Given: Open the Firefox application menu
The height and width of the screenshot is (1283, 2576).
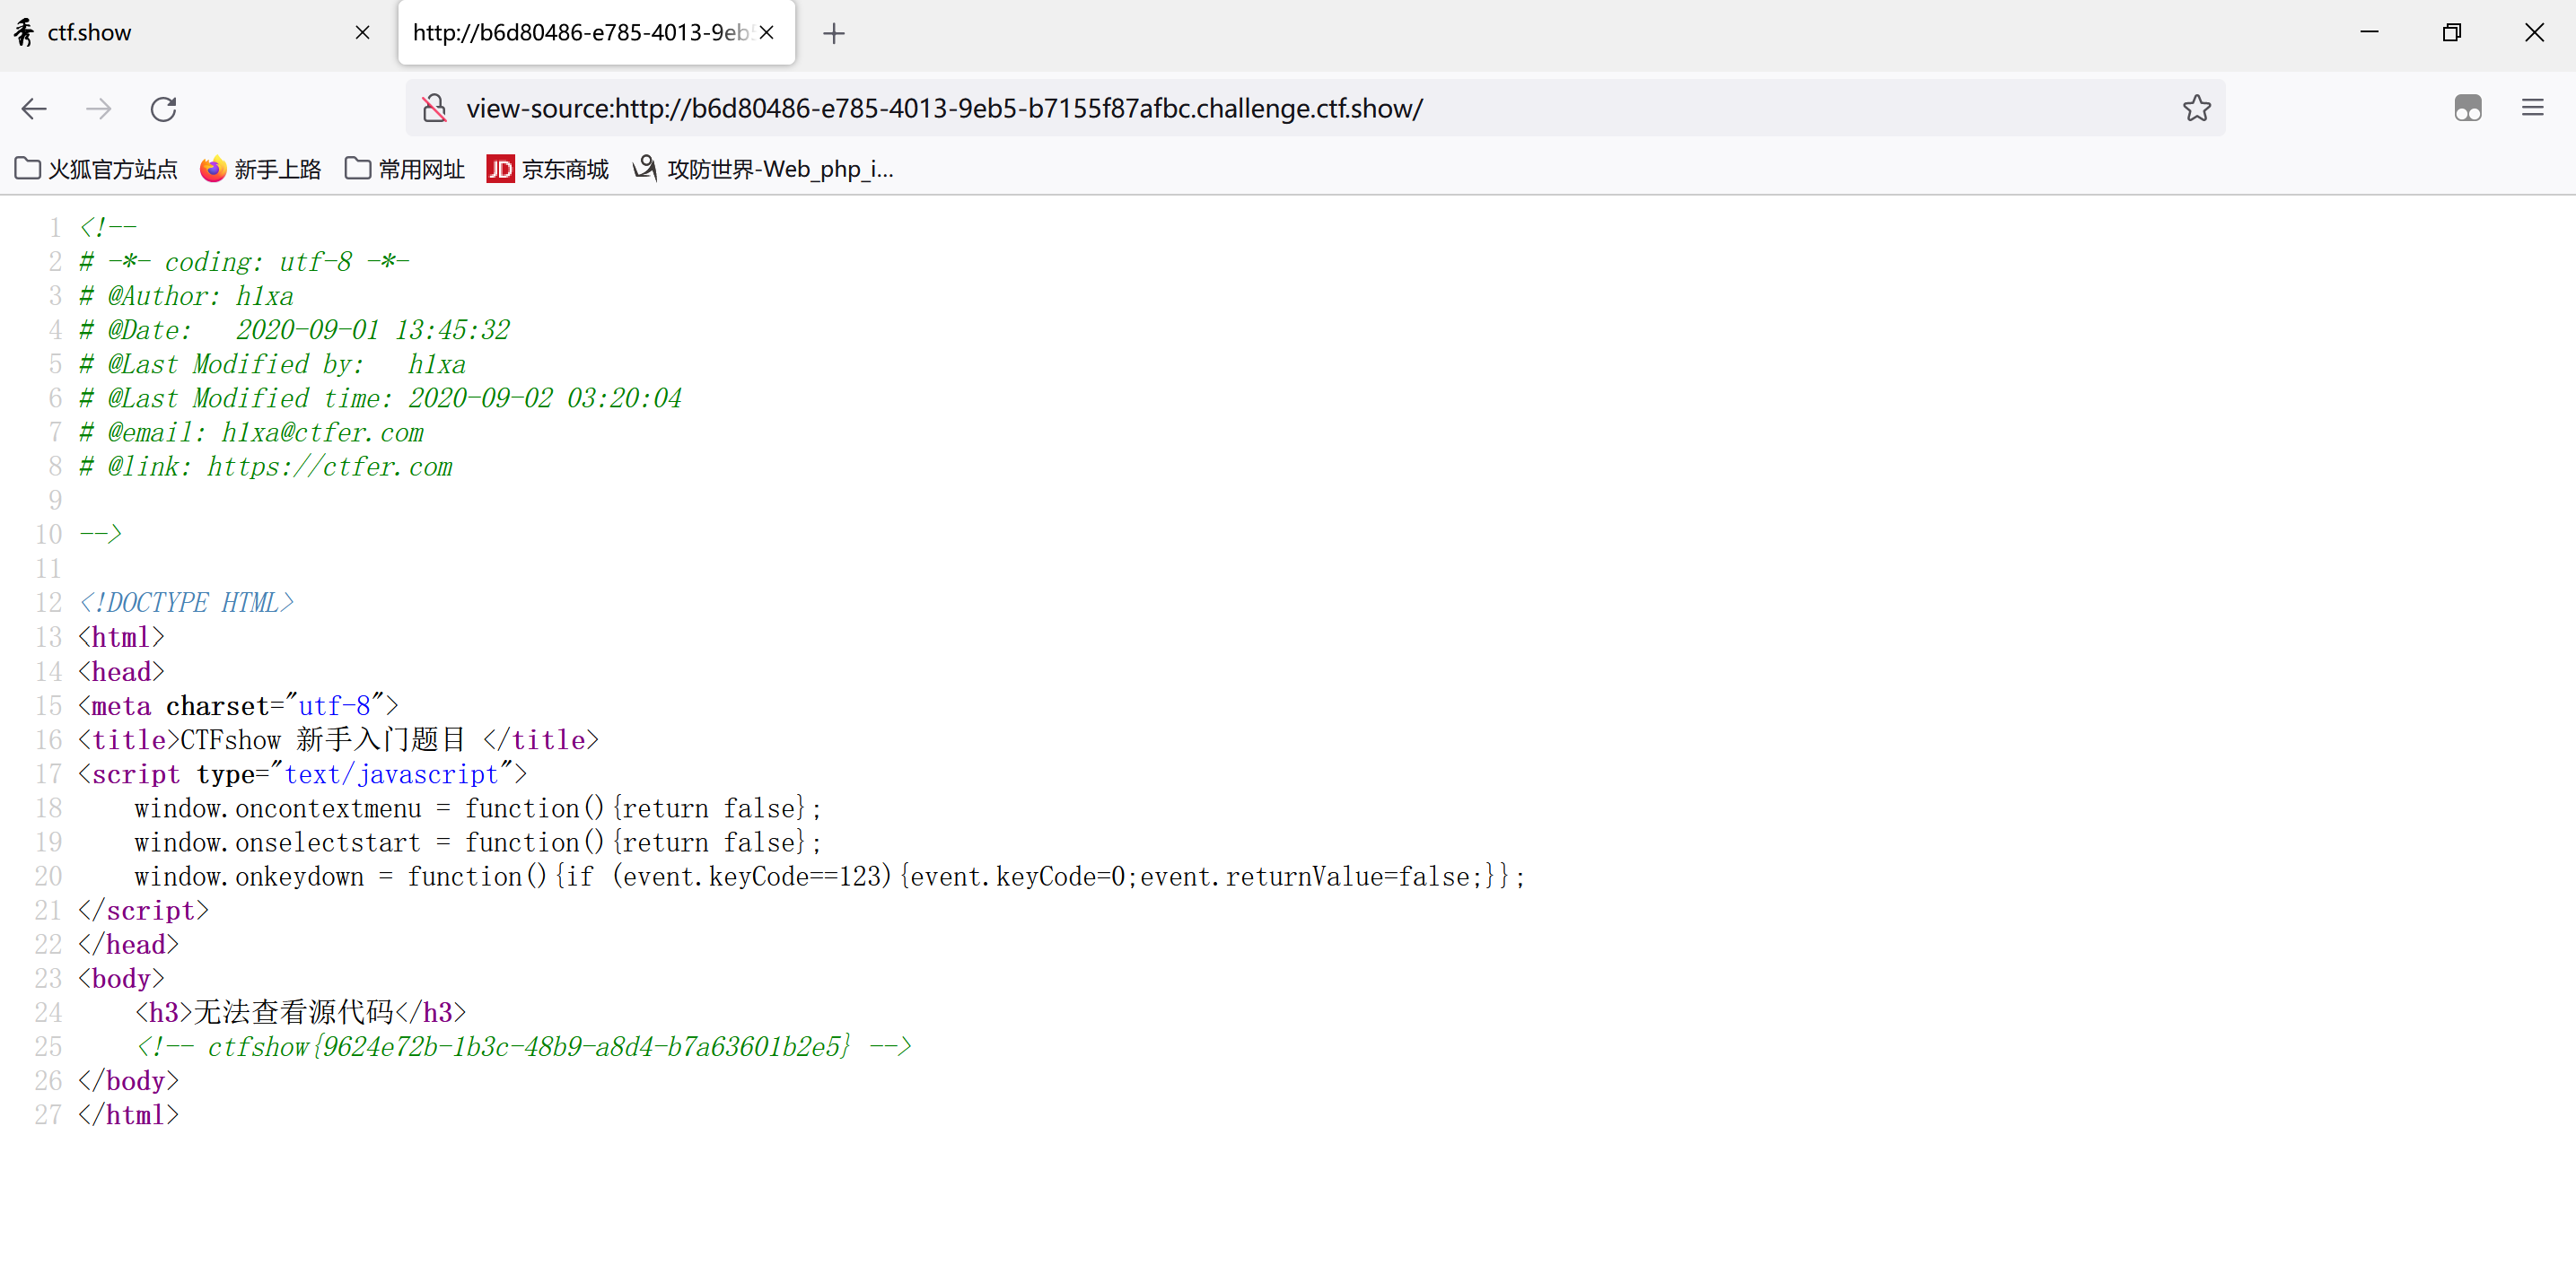Looking at the screenshot, I should [x=2532, y=108].
